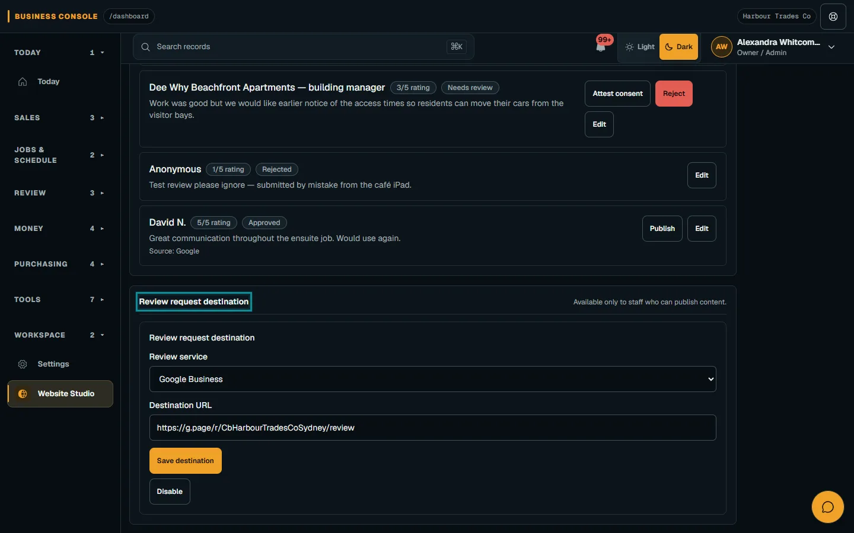Click the Today home icon in sidebar
This screenshot has height=533, width=854.
pyautogui.click(x=23, y=82)
